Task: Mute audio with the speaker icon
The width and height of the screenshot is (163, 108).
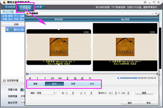Action: [x=118, y=78]
